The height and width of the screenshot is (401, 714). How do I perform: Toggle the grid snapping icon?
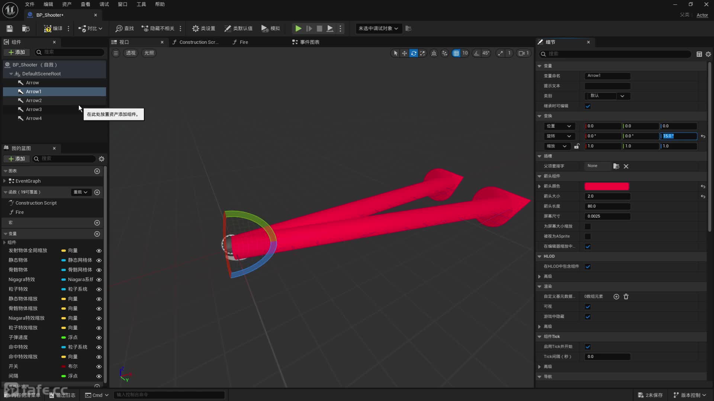[x=456, y=53]
